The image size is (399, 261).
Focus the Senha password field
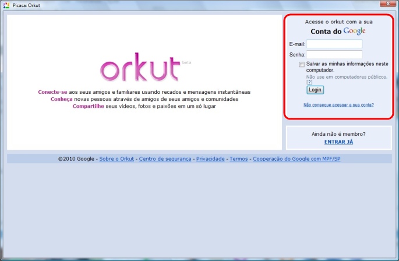334,54
